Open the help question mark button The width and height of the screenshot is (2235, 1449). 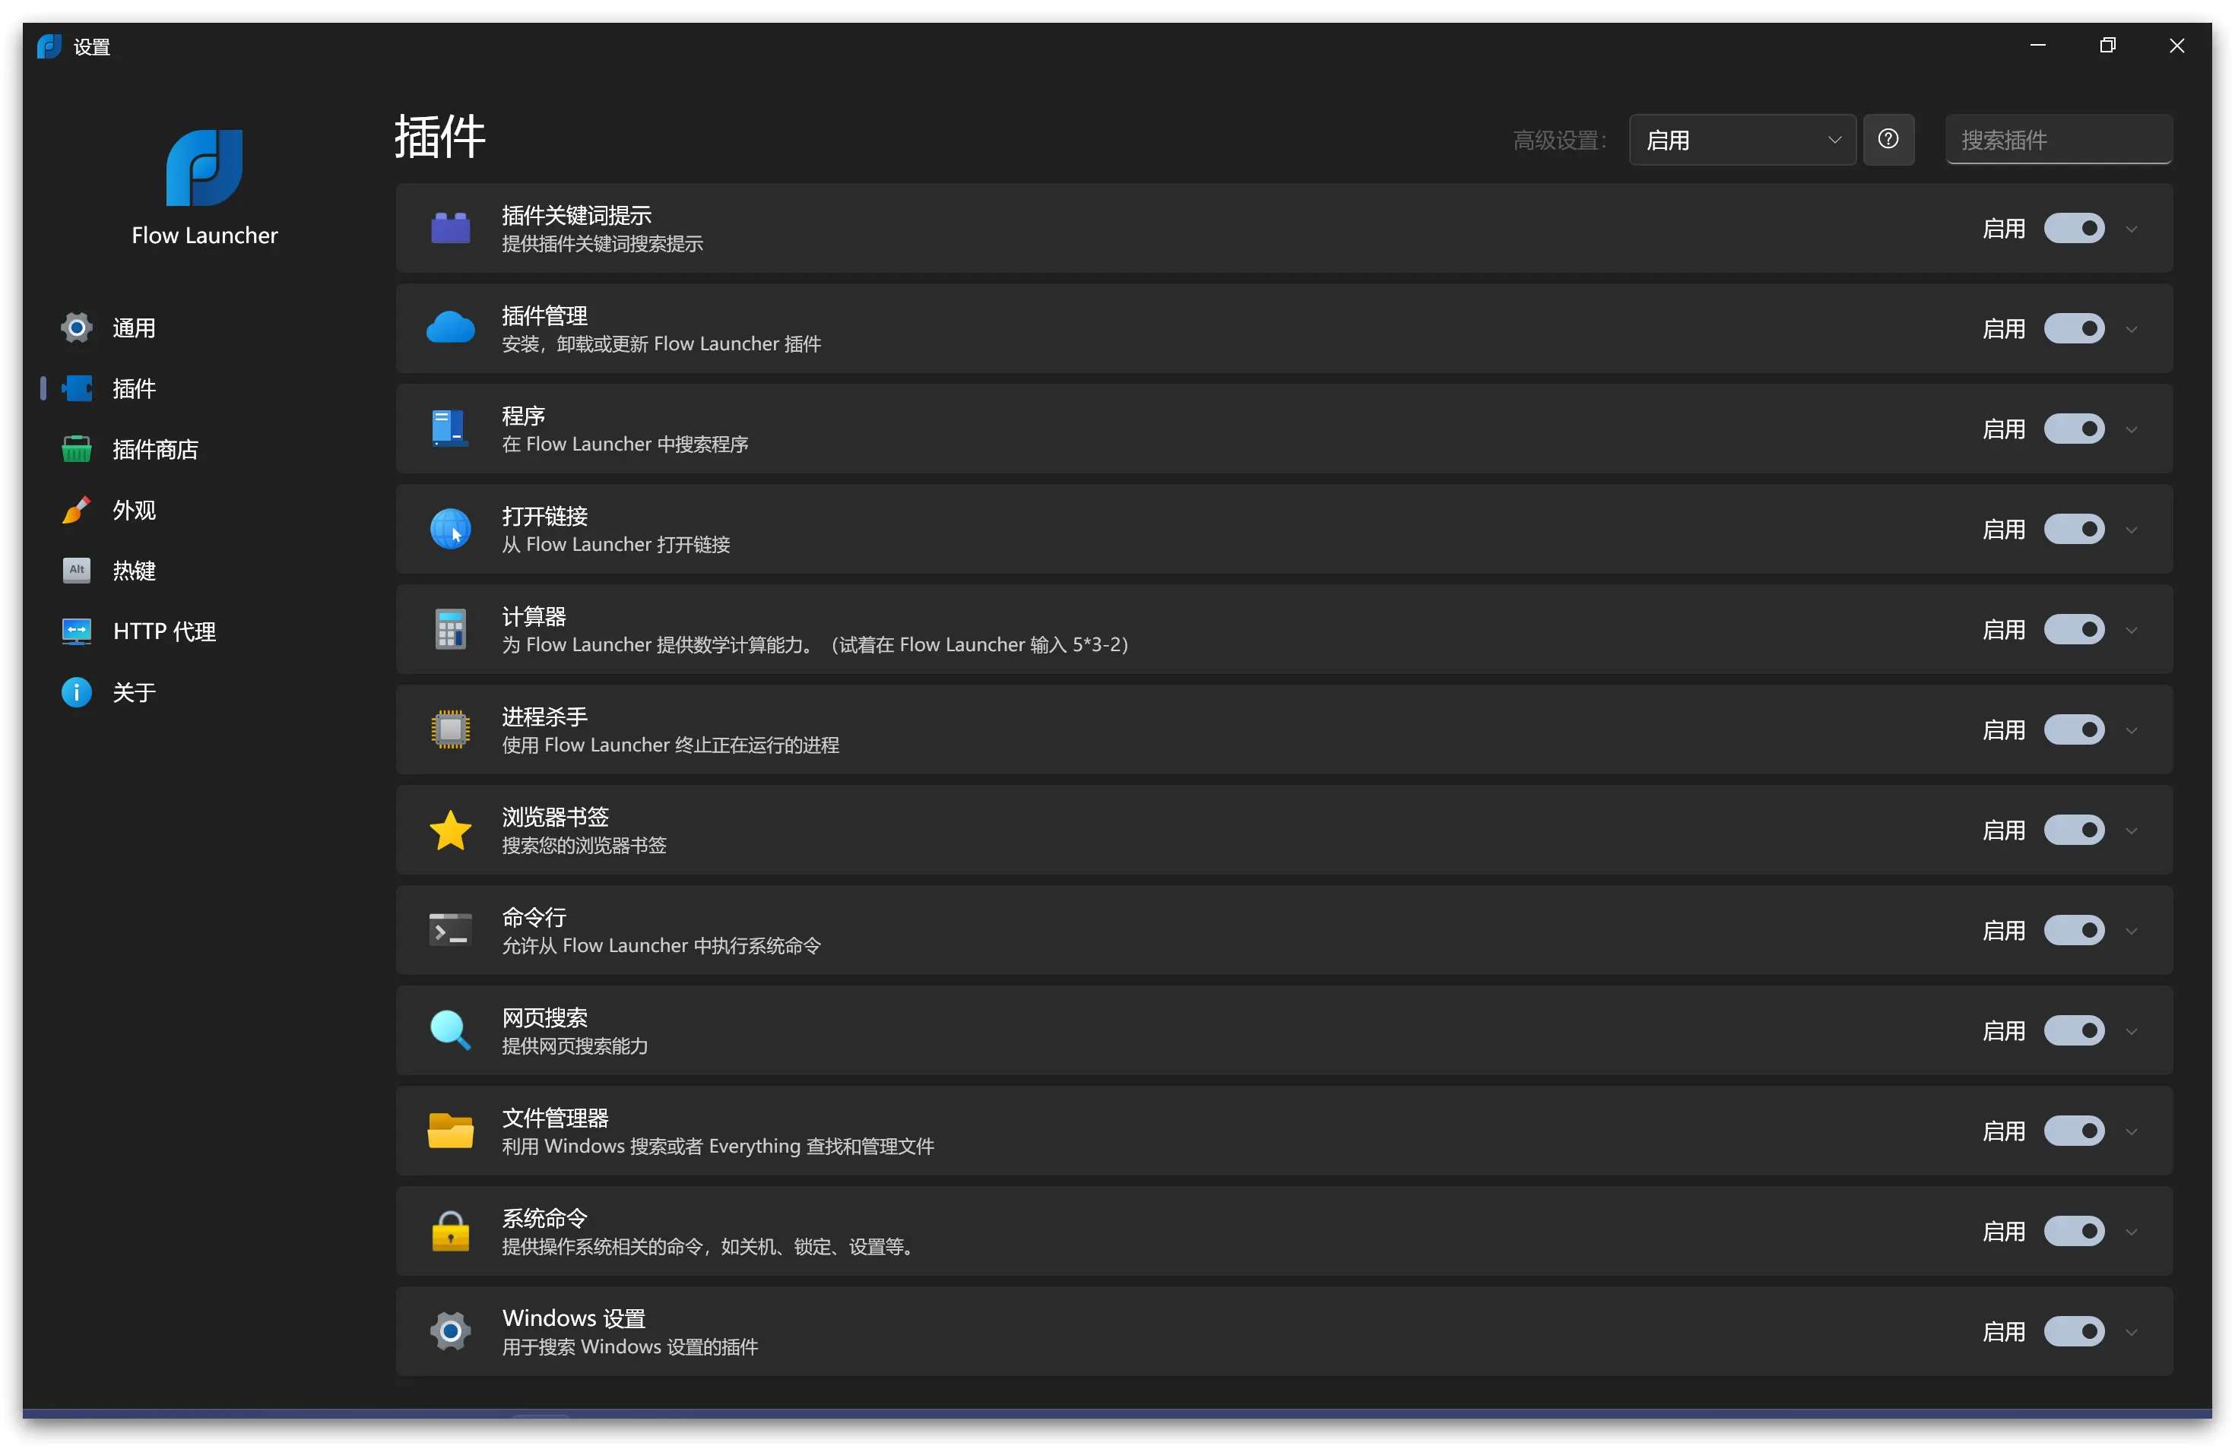1888,139
